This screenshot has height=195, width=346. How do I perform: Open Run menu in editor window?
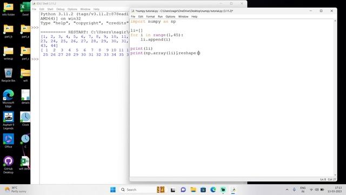tap(160, 17)
